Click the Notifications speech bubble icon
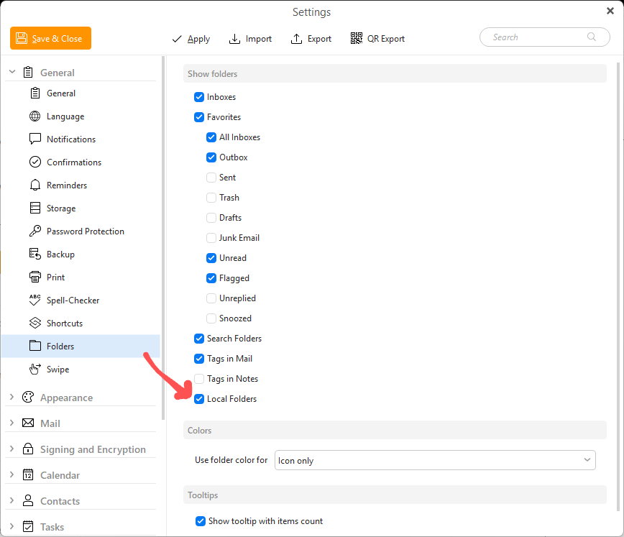 click(x=35, y=139)
